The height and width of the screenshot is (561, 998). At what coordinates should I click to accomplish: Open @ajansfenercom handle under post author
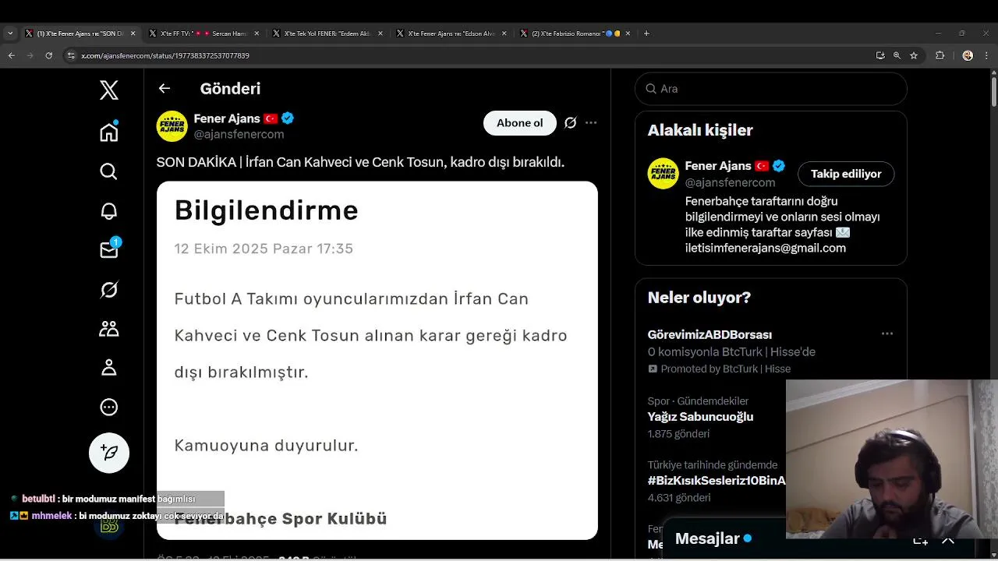pyautogui.click(x=239, y=134)
